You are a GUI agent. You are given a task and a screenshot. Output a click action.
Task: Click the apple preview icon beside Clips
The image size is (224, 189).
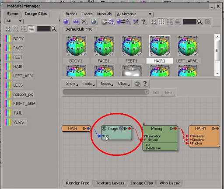[137, 84]
